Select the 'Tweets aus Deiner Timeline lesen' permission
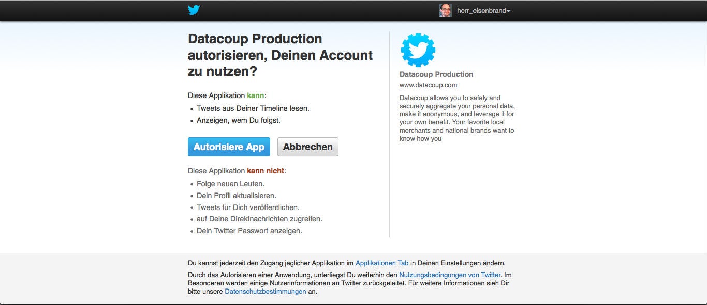This screenshot has height=305, width=707. click(x=253, y=108)
